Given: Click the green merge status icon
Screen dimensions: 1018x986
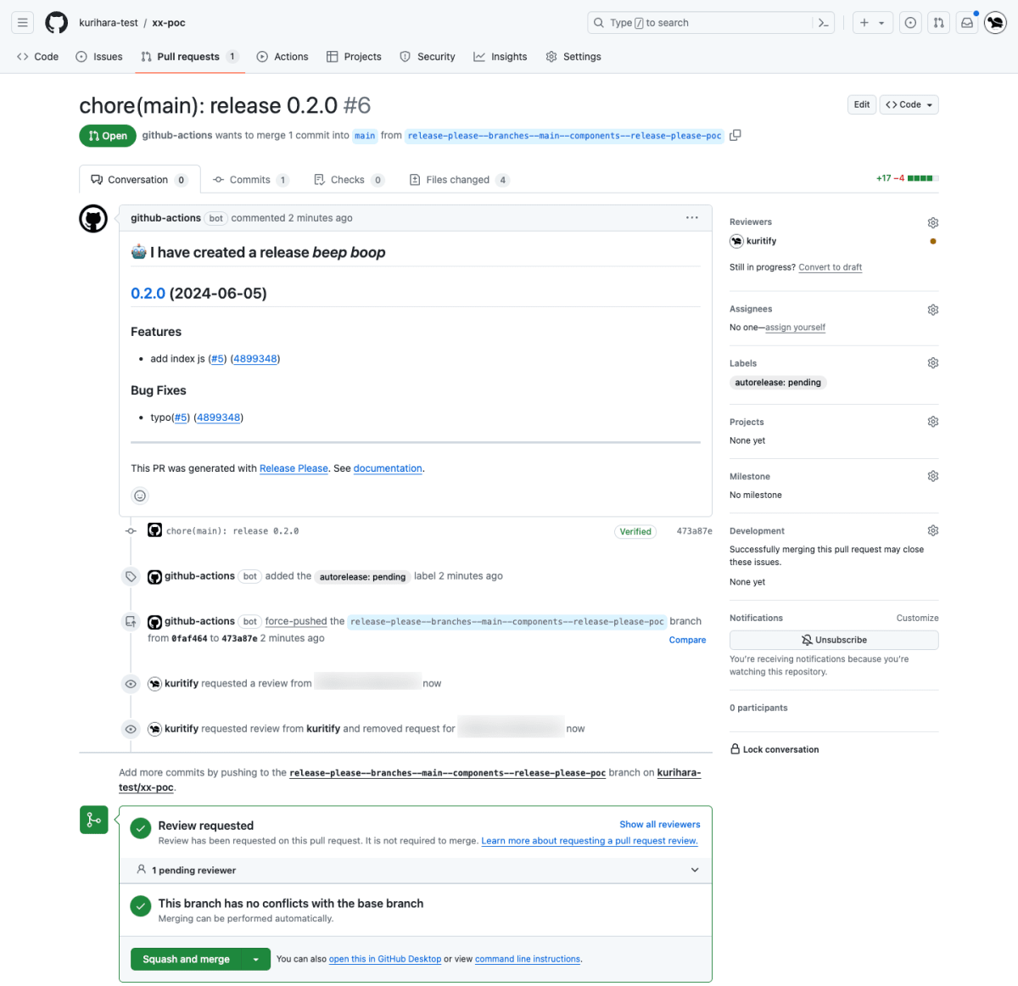Looking at the screenshot, I should (93, 820).
